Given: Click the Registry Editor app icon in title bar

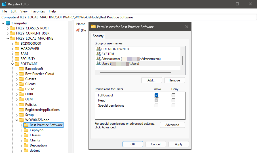Looking at the screenshot, I should pos(4,4).
